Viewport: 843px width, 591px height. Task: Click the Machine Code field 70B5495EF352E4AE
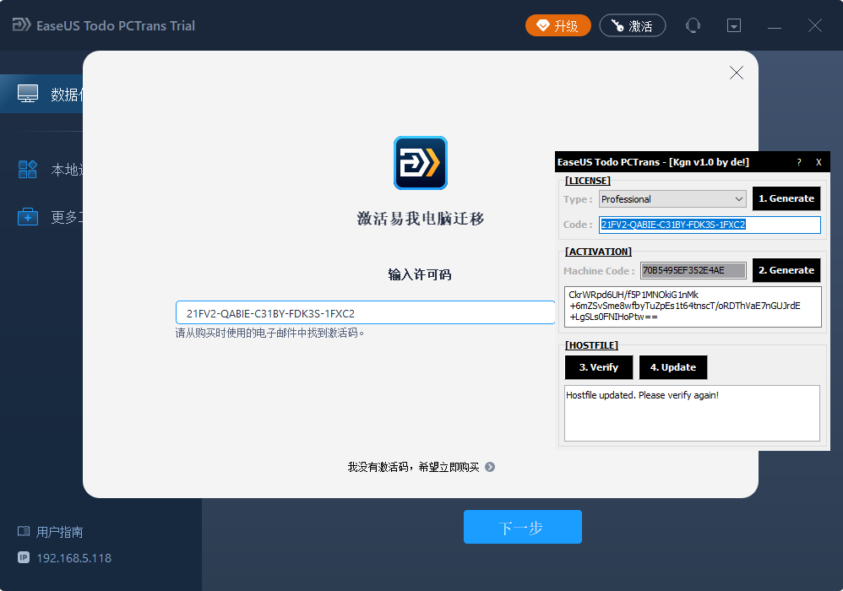coord(693,270)
